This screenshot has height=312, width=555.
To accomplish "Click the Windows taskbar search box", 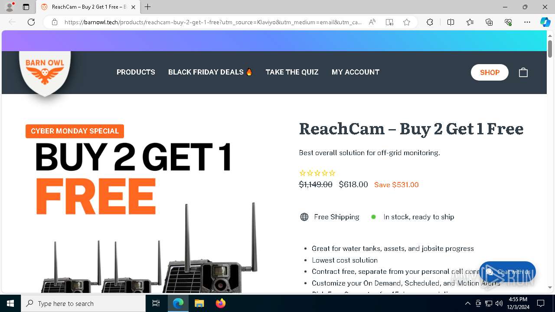I will (x=83, y=303).
